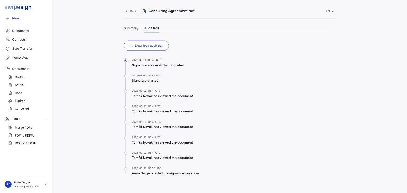Viewport: 407px width, 193px height.
Task: Click the Signature successfully completed timeline marker
Action: point(126,61)
